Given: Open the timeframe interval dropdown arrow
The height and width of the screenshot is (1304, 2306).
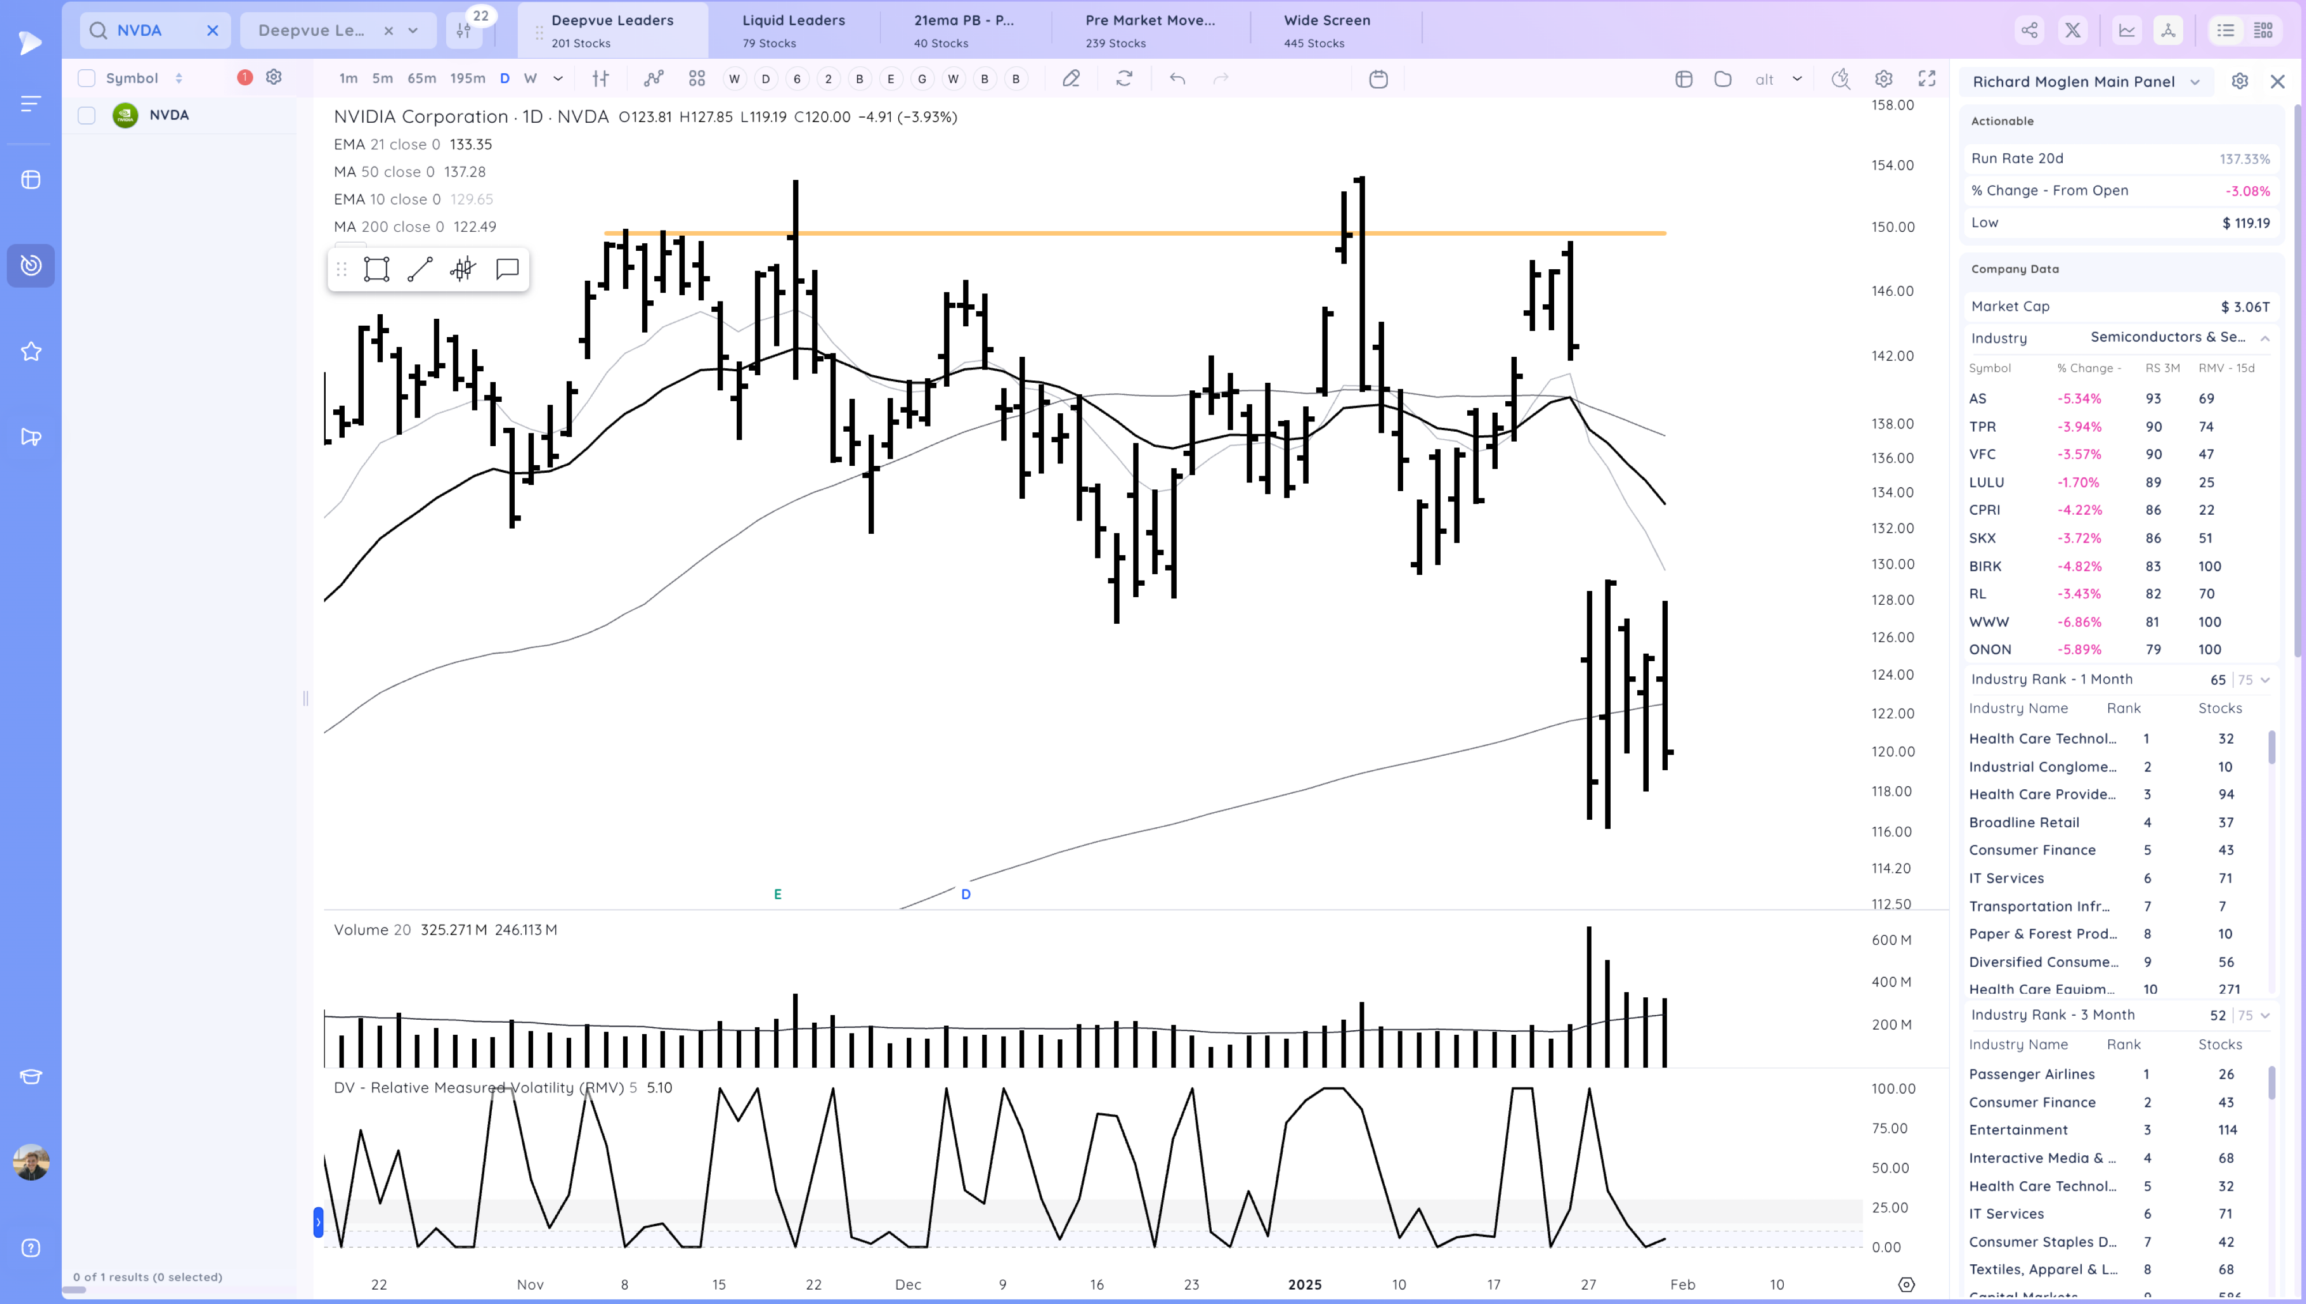Looking at the screenshot, I should click(558, 79).
